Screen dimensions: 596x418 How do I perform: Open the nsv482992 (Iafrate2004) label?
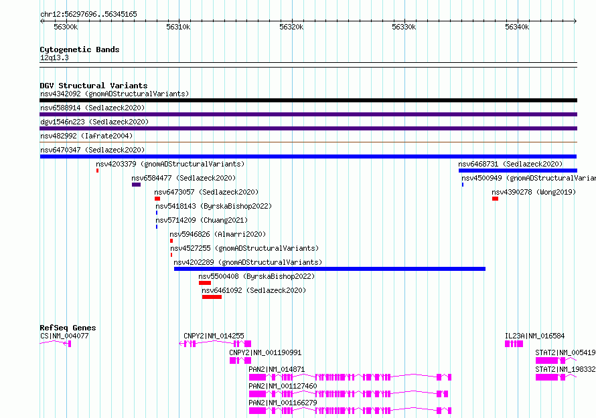click(86, 136)
